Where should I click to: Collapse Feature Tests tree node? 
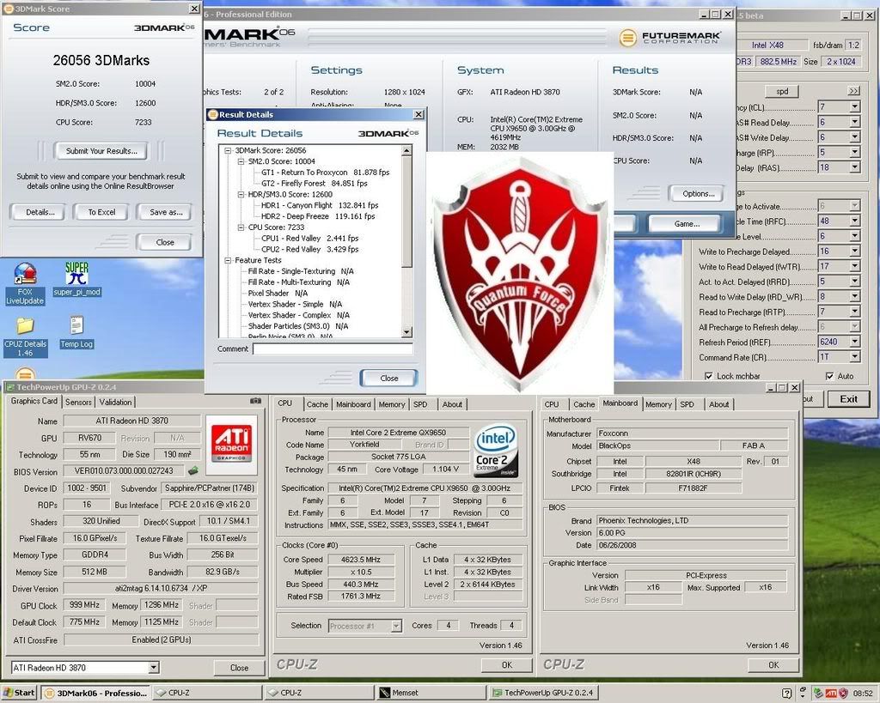pyautogui.click(x=229, y=261)
